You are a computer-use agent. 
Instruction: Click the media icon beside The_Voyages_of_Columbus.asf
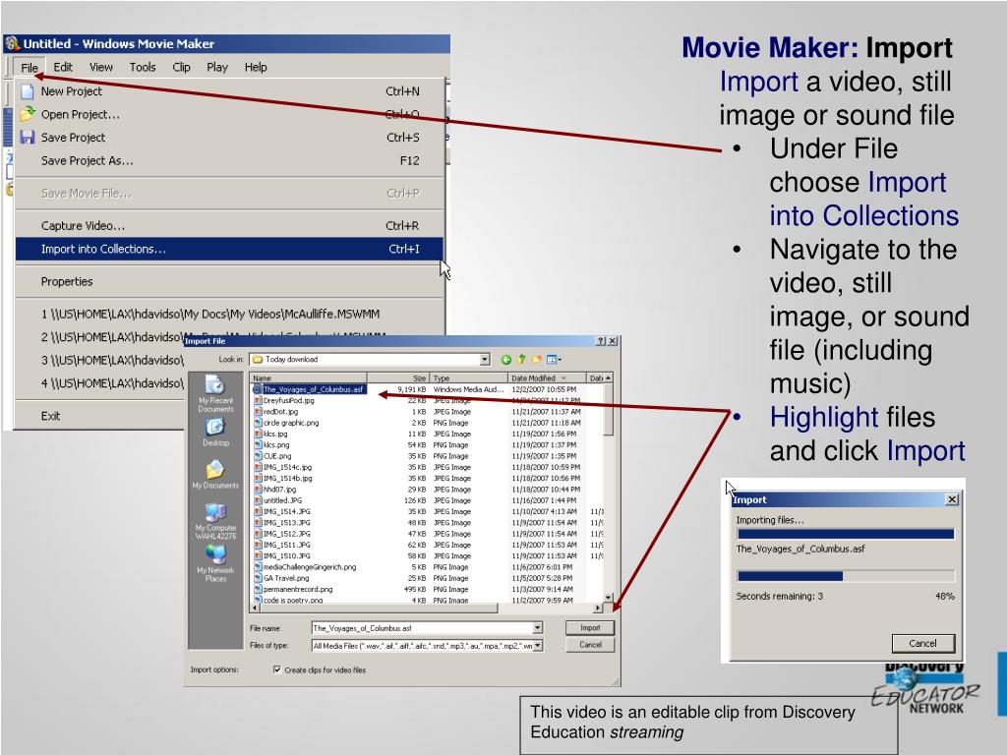258,389
